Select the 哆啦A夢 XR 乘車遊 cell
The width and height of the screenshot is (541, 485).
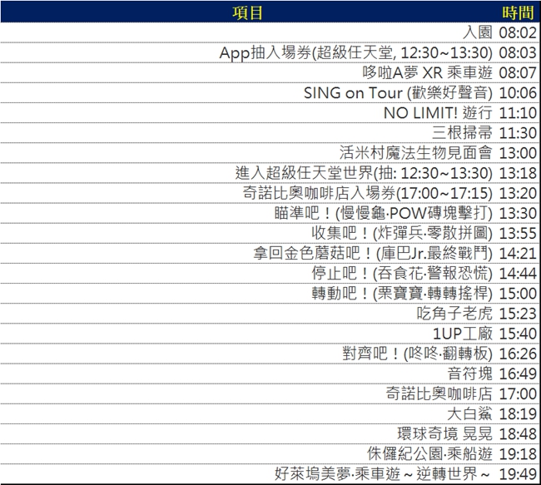click(428, 72)
